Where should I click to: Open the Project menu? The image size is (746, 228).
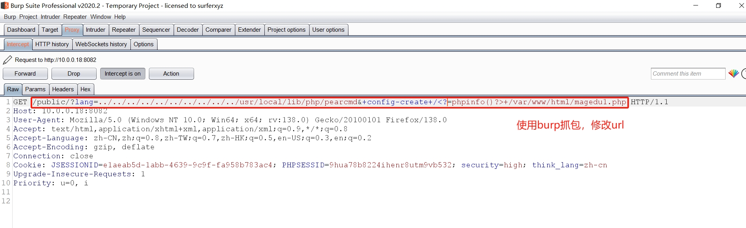[28, 17]
